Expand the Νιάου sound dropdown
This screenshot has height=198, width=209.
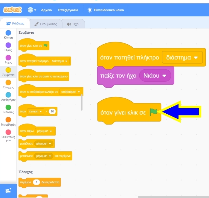[155, 76]
